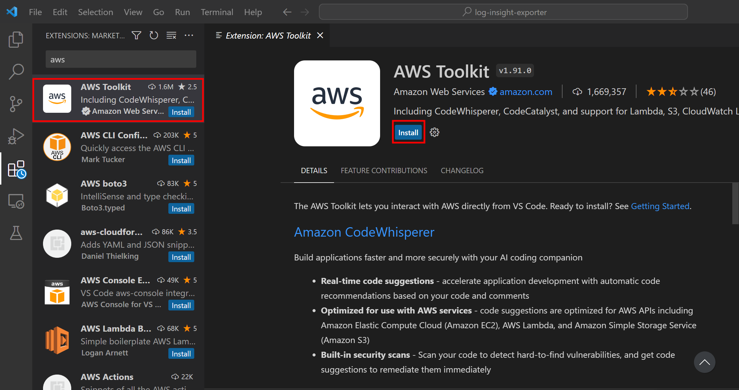This screenshot has width=739, height=390.
Task: Open Source Control view
Action: (x=16, y=104)
